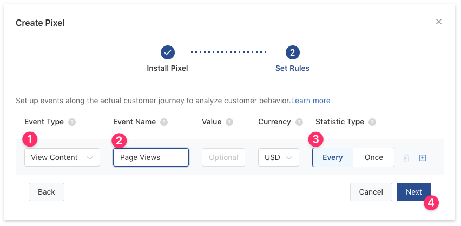Screen dimensions: 461x226
Task: Click the Cancel button
Action: click(371, 192)
